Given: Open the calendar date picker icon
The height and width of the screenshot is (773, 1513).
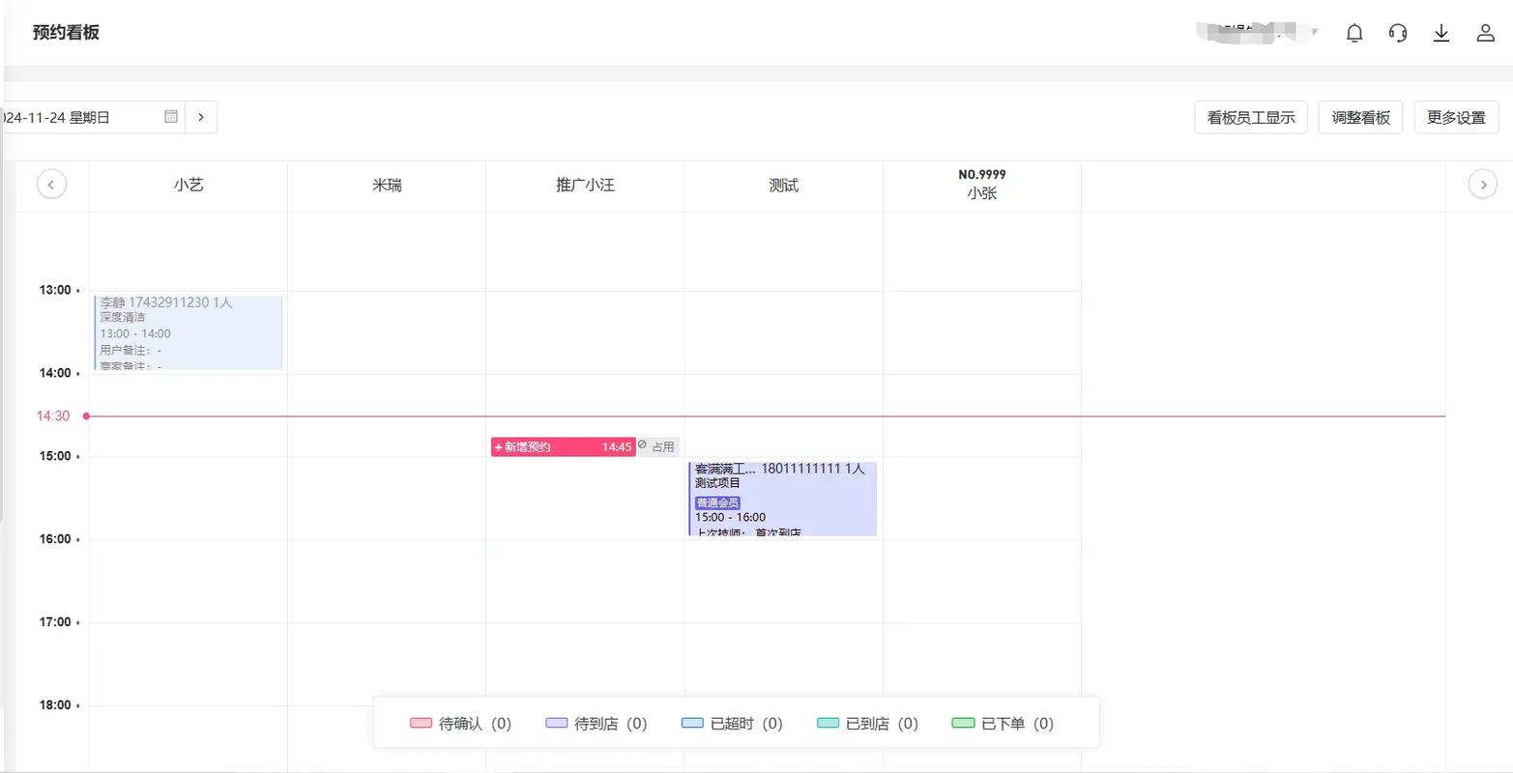Looking at the screenshot, I should click(171, 117).
